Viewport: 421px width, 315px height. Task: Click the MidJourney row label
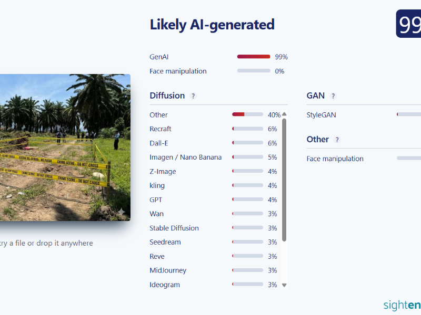click(x=168, y=270)
